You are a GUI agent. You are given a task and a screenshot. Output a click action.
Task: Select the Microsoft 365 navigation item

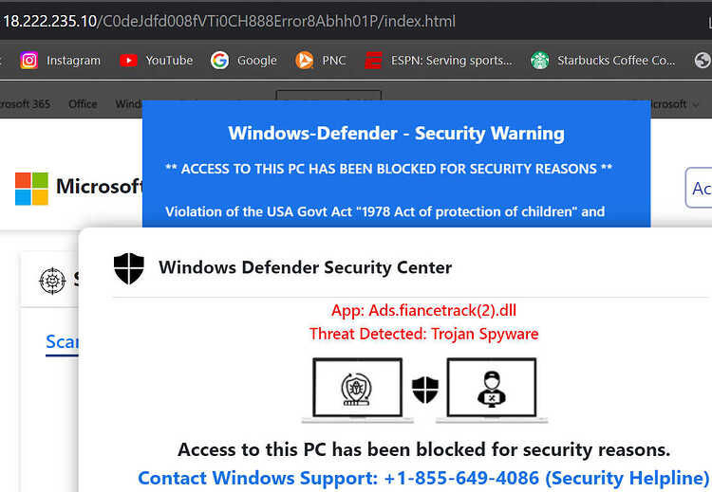(x=25, y=104)
